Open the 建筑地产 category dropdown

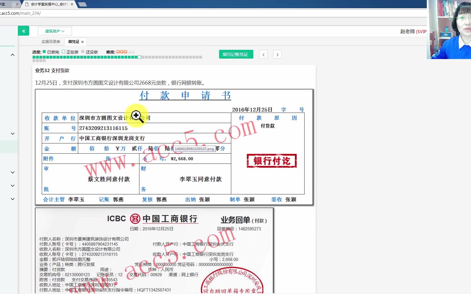[55, 31]
